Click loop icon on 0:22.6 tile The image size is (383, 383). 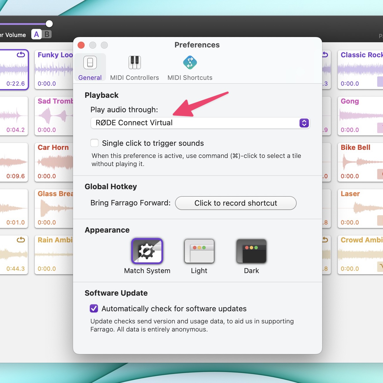click(21, 55)
